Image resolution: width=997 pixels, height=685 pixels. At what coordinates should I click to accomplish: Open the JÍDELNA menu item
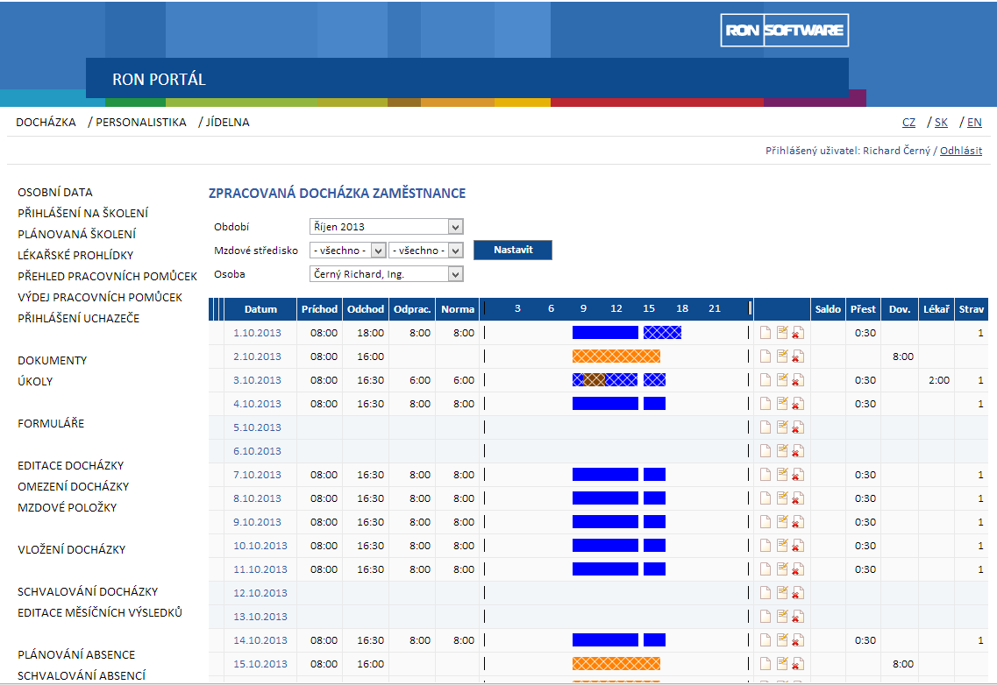[x=228, y=123]
